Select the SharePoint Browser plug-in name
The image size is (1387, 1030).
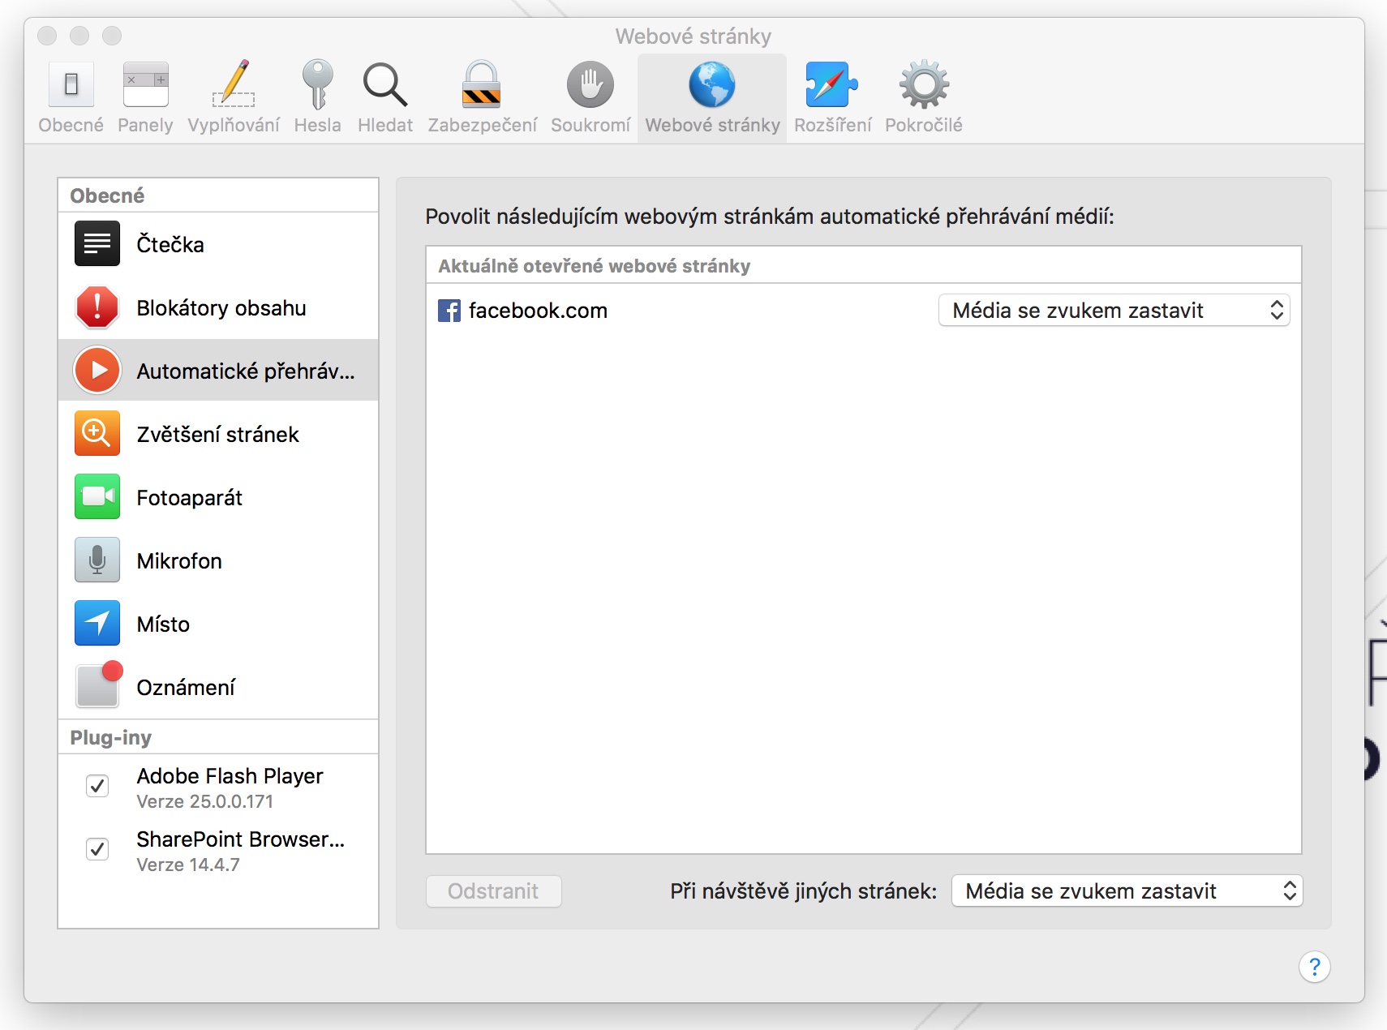[x=241, y=839]
